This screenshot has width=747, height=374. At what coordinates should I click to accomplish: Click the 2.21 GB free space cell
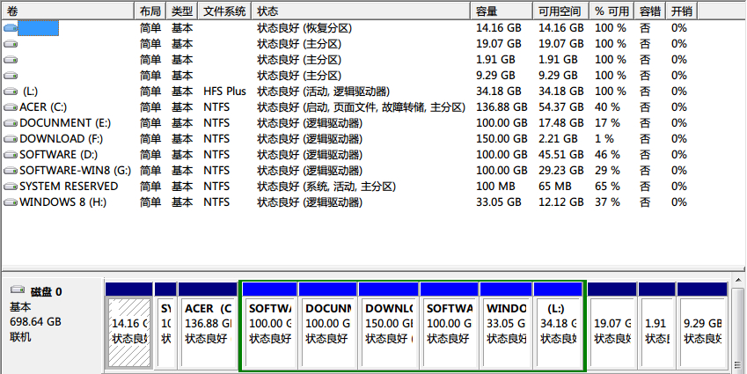(x=558, y=139)
